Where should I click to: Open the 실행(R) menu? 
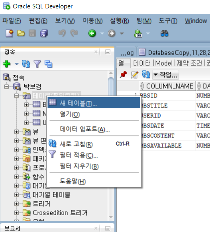[x=120, y=21]
